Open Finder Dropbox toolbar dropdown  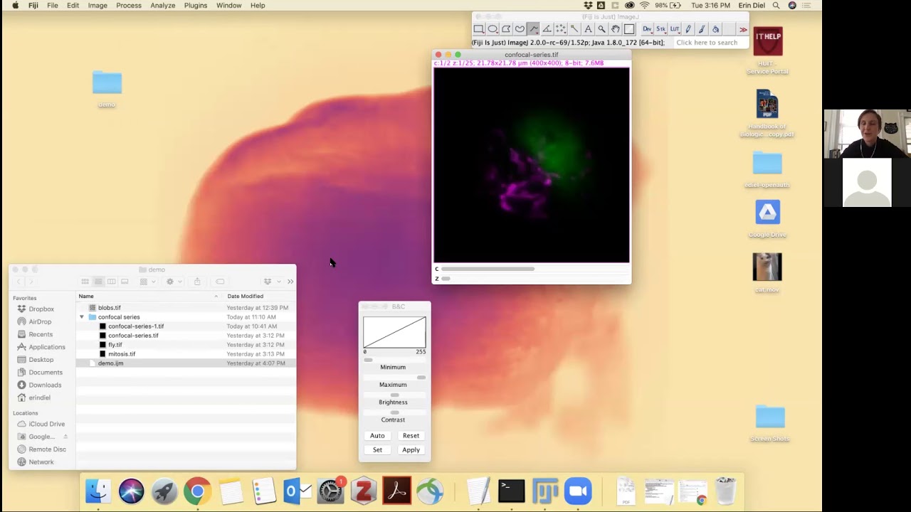click(271, 282)
